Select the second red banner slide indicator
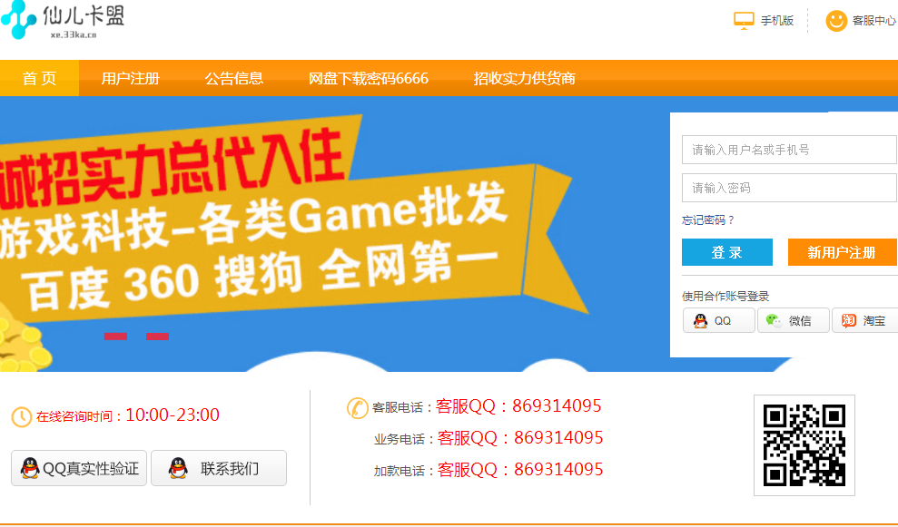Screen dimensions: 898x527 pos(157,336)
